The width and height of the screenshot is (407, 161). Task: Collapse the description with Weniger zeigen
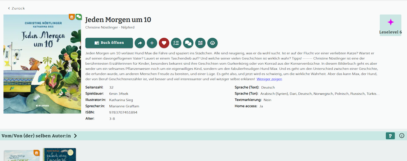269,79
